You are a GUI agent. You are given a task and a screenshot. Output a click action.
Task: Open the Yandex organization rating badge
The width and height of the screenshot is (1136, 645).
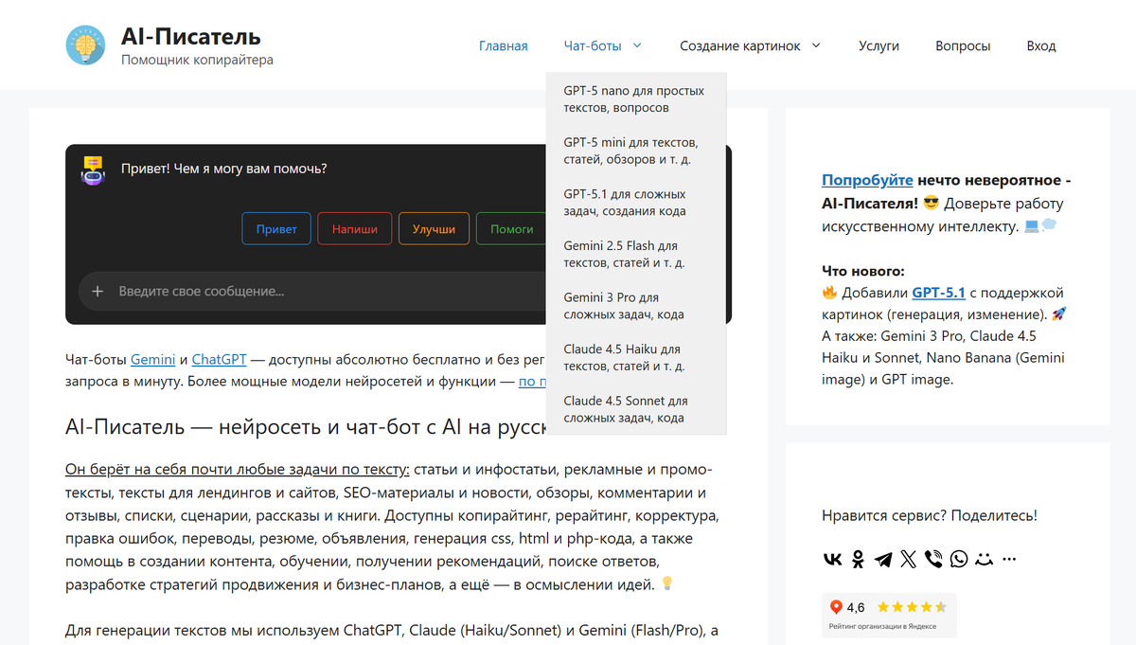pos(889,614)
